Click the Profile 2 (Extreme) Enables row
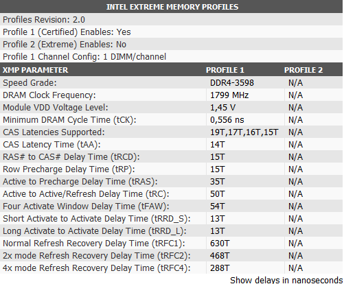 pyautogui.click(x=171, y=44)
